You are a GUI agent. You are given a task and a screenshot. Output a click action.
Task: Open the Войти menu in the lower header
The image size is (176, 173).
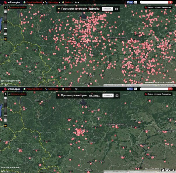(x=68, y=89)
